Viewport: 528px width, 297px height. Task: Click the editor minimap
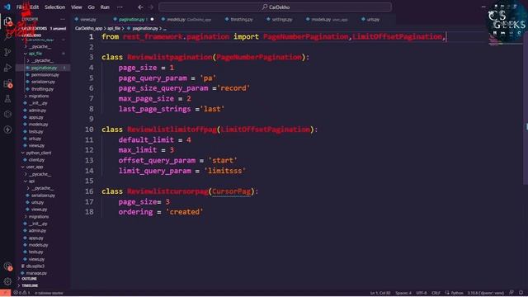[505, 39]
